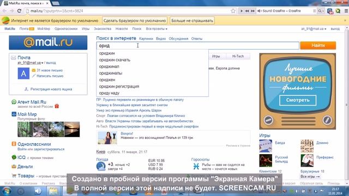The width and height of the screenshot is (349, 196).
Task: Click the blue A avatar
Action: point(23,73)
